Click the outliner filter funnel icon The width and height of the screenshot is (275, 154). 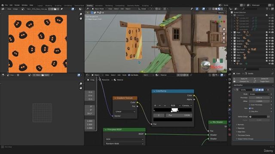click(267, 9)
